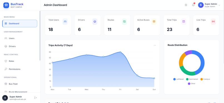The width and height of the screenshot is (224, 103).
Task: Click the Total Trips calendar card icon
Action: [184, 22]
